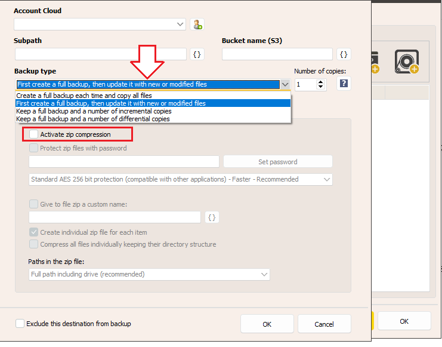Image resolution: width=442 pixels, height=347 pixels.
Task: Select First create a full backup then update option
Action: coord(153,103)
